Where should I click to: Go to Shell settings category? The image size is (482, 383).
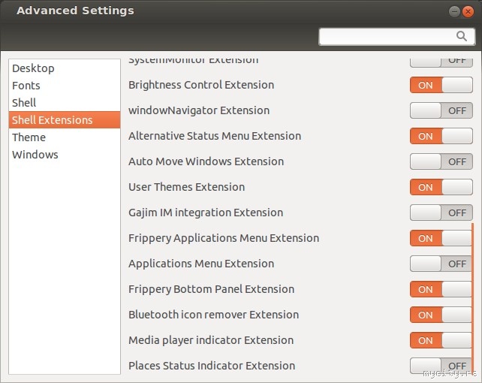24,103
